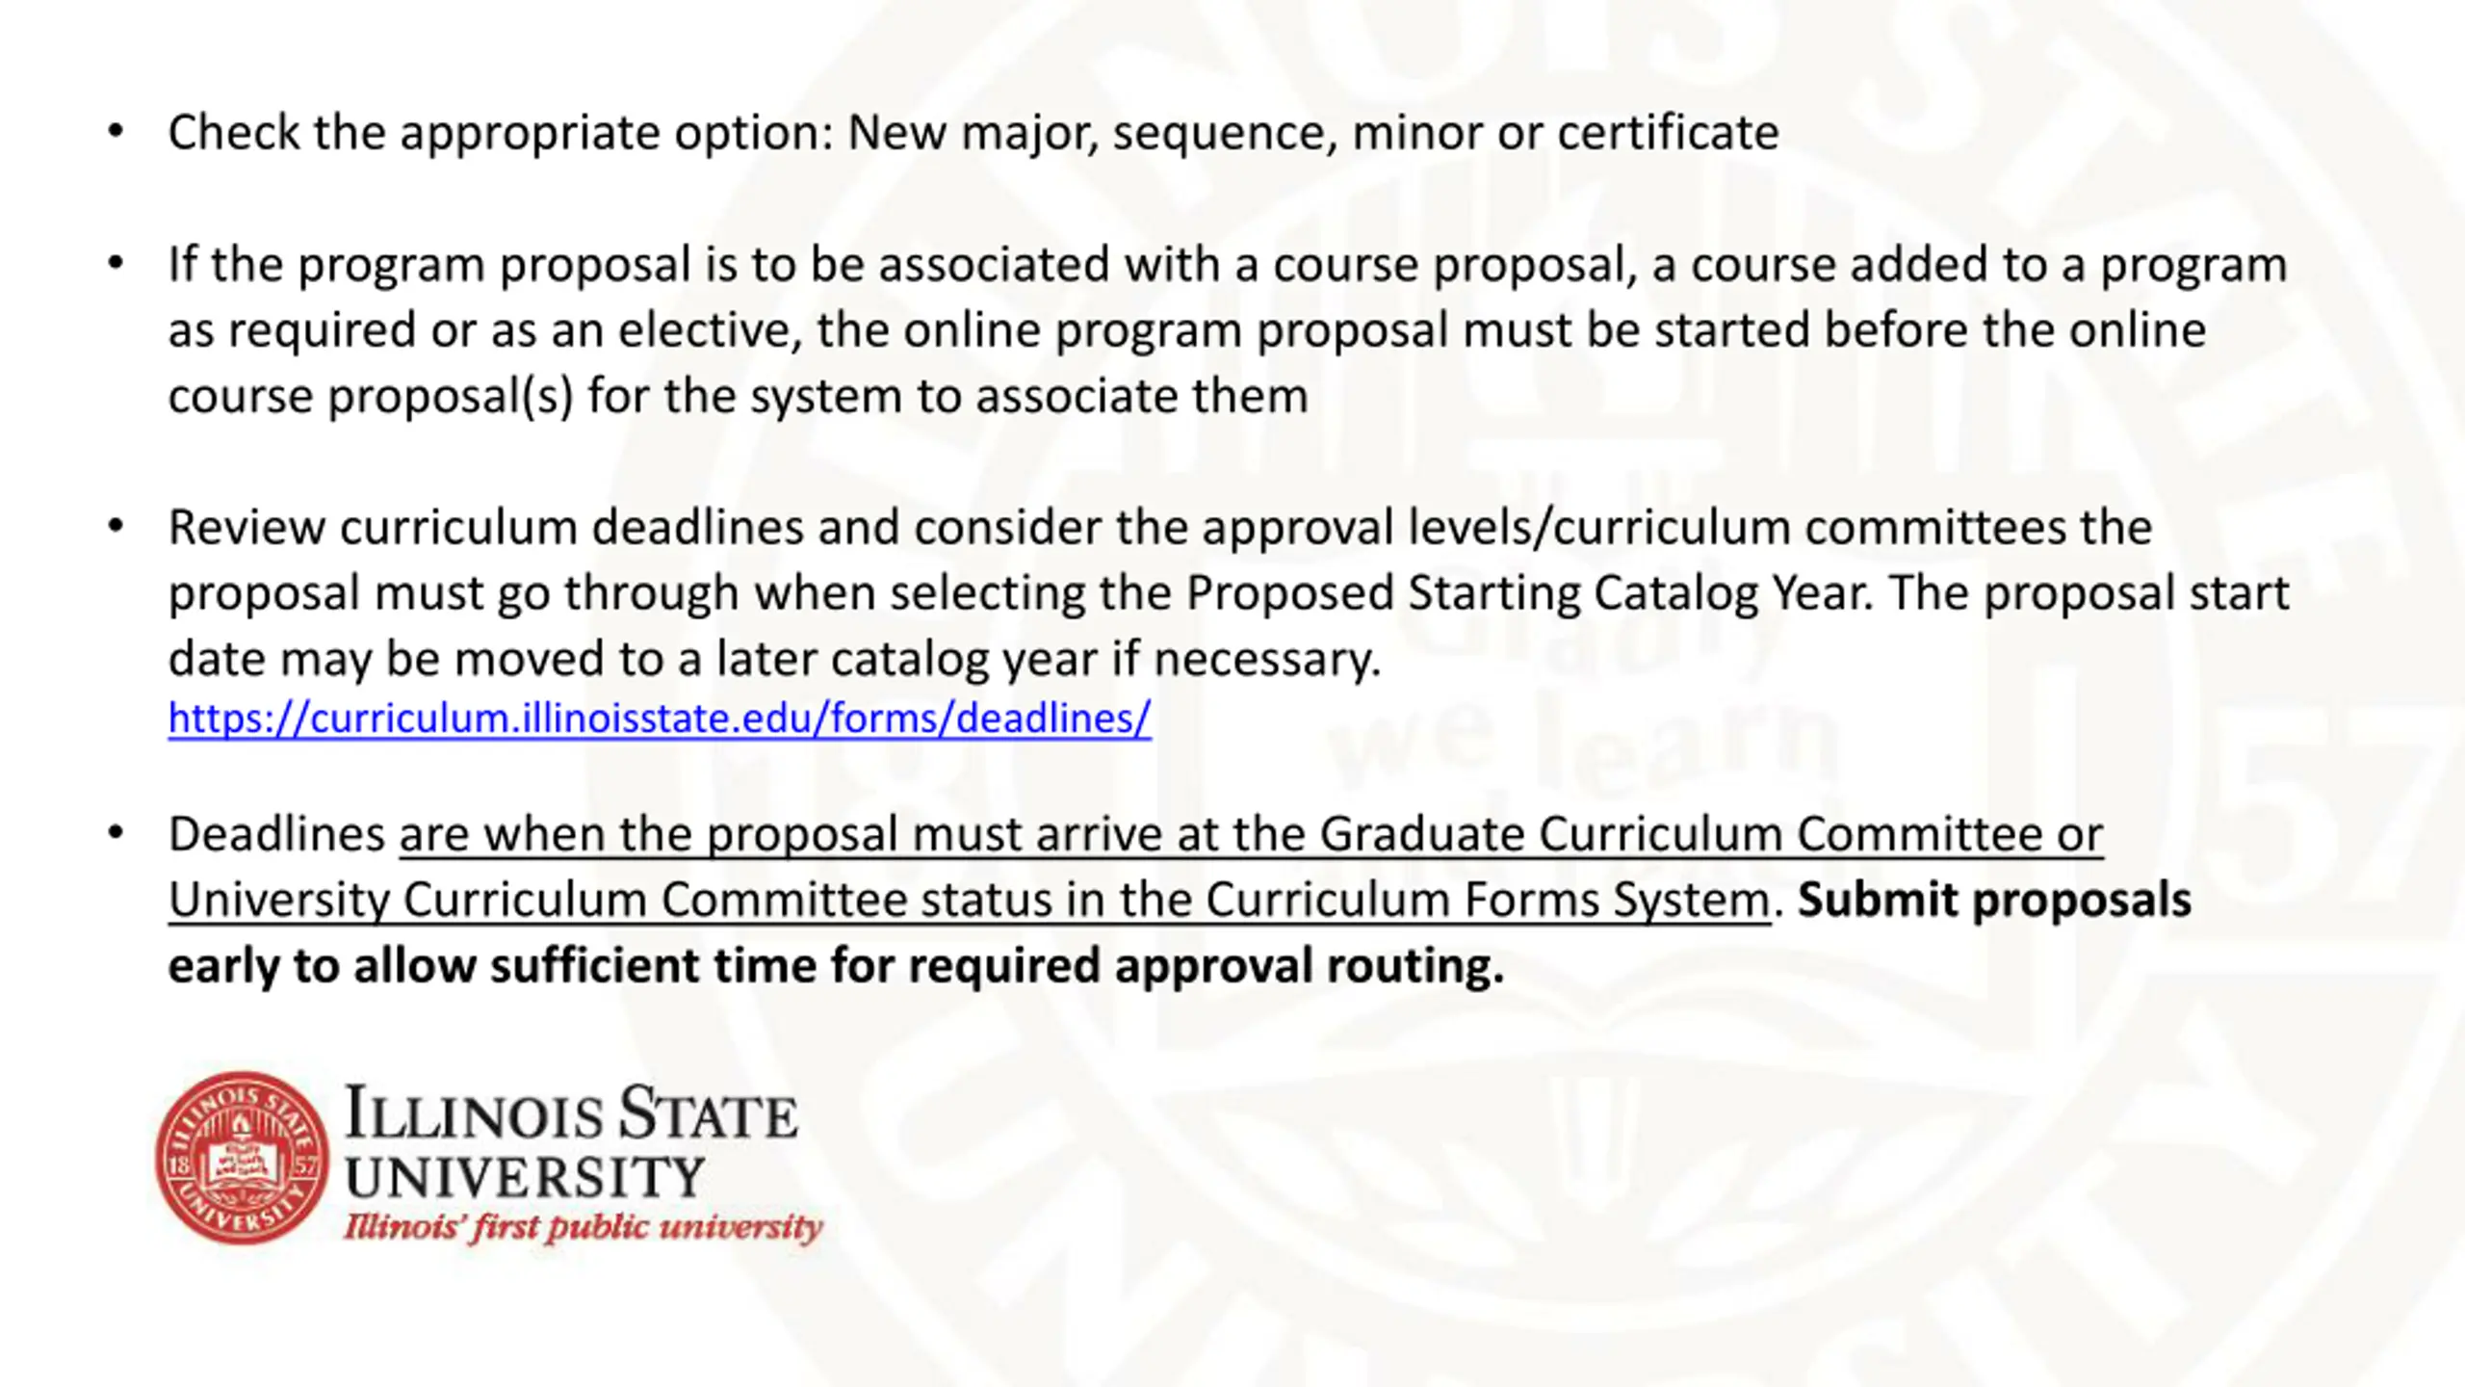Viewport: 2465px width, 1387px height.
Task: Click the bullet before "Review curriculum deadlines"
Action: tap(116, 526)
